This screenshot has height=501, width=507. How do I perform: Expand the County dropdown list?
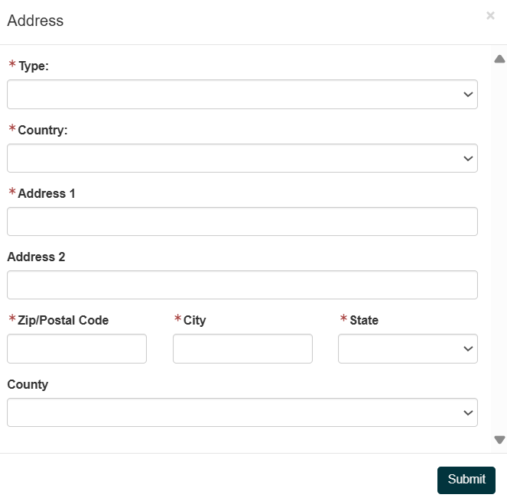click(242, 412)
